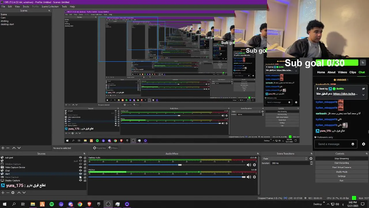Pop out the Controls dock

(x=367, y=154)
